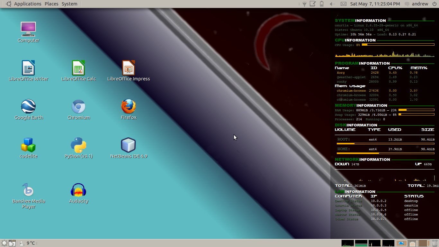
Task: Open the andrew user menu
Action: coord(420,4)
